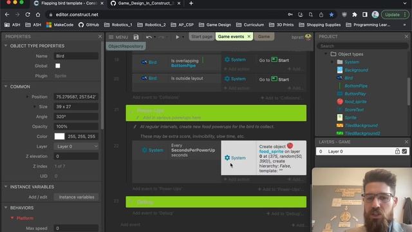This screenshot has height=232, width=412.
Task: Click the food_sprite link in action
Action: 271,151
